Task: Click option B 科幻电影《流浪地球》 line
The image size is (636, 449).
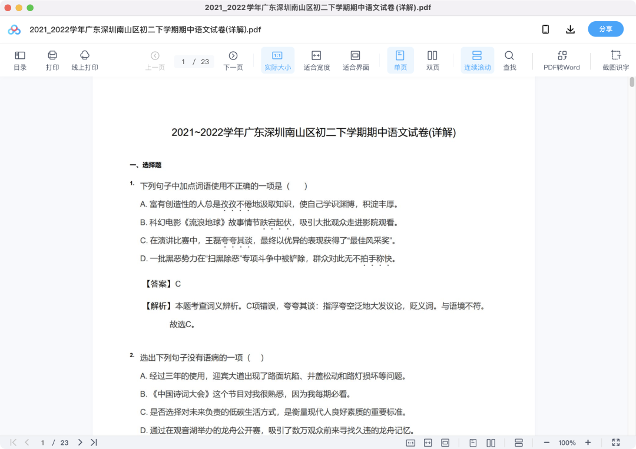Action: [269, 222]
